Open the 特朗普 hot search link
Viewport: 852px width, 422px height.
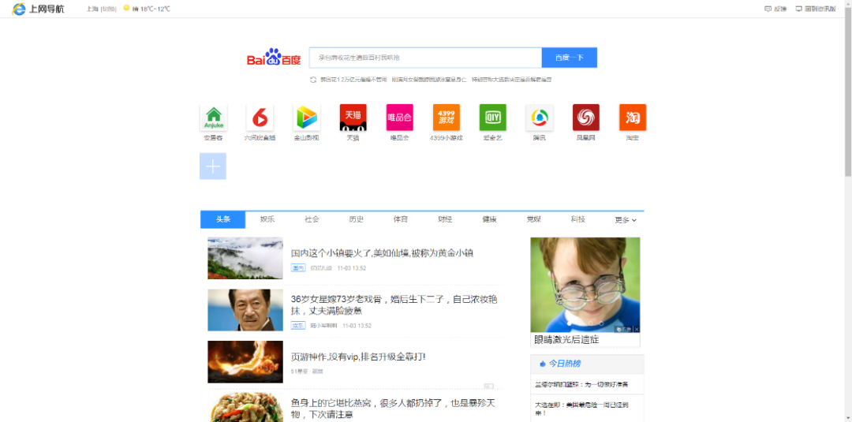tap(511, 80)
